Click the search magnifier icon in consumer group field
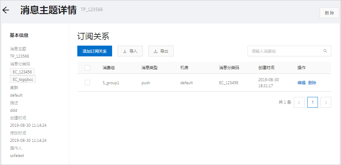The height and width of the screenshot is (165, 341). coord(325,51)
